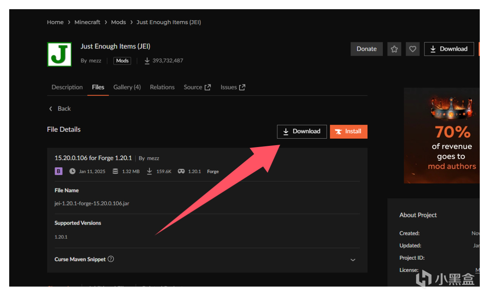489x296 pixels.
Task: Select the Files tab
Action: 98,87
